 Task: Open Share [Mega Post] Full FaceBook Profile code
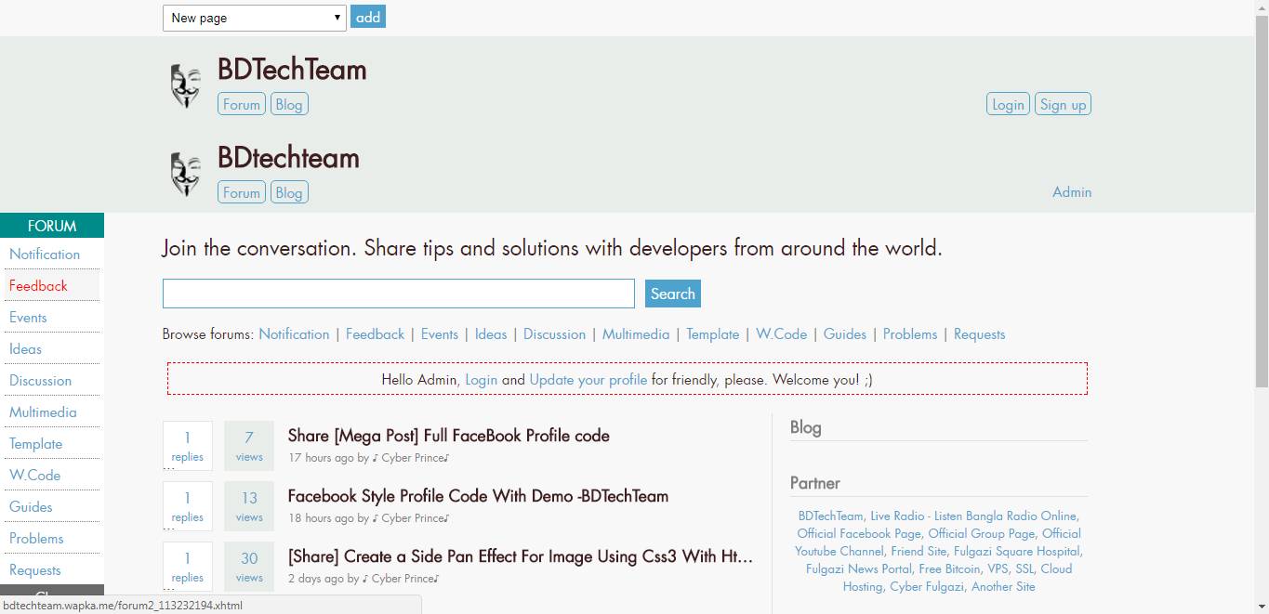(449, 436)
